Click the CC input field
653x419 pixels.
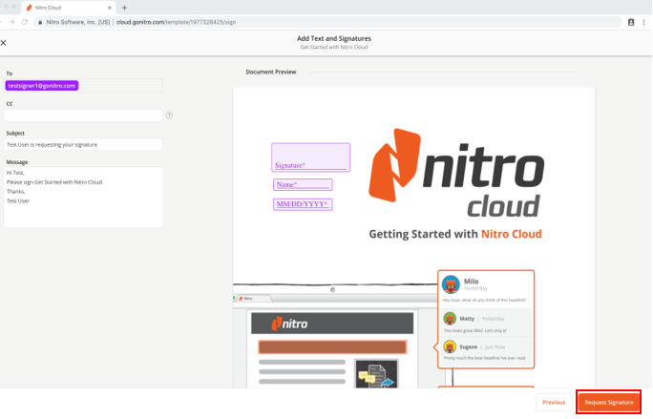tap(83, 115)
